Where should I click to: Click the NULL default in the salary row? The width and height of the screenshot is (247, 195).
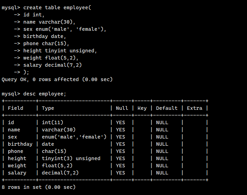[x=162, y=173]
